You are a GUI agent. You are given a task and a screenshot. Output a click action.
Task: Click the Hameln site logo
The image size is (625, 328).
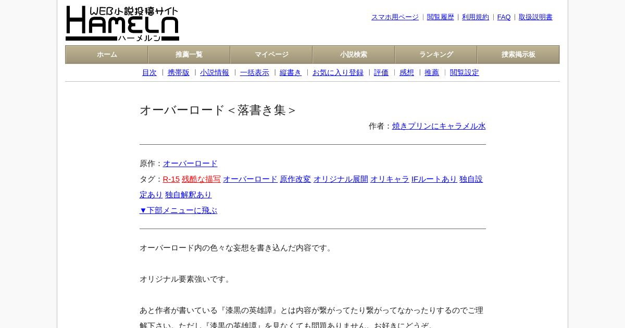pos(122,23)
